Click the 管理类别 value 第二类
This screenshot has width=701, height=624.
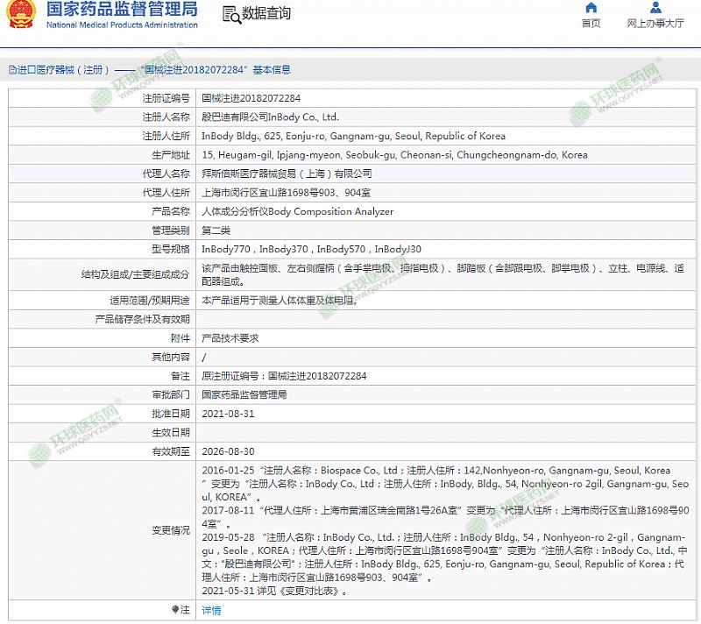216,230
